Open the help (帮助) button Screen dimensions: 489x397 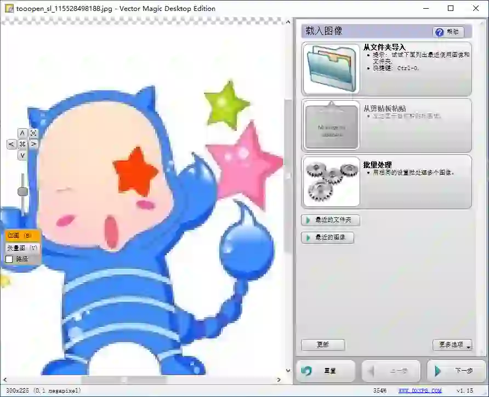448,32
